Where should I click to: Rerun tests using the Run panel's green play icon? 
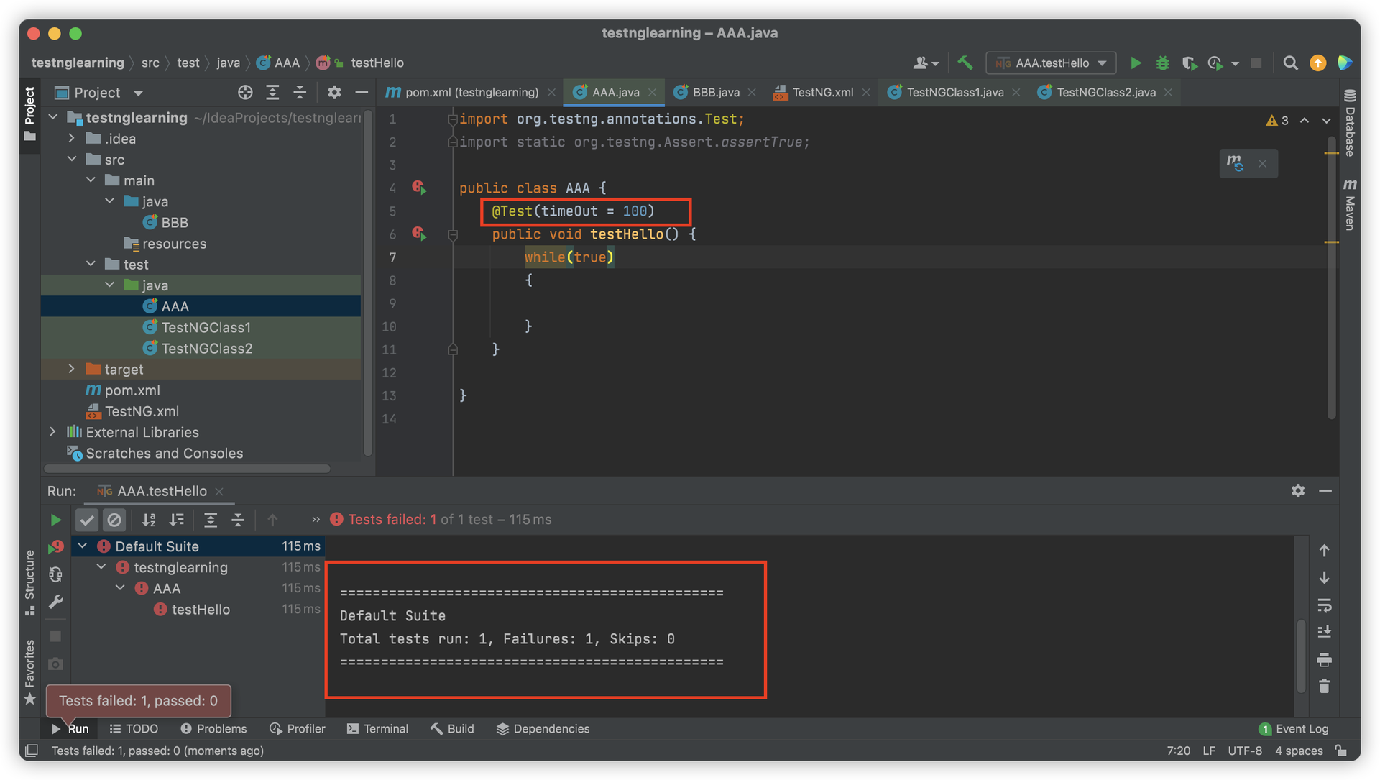(55, 520)
